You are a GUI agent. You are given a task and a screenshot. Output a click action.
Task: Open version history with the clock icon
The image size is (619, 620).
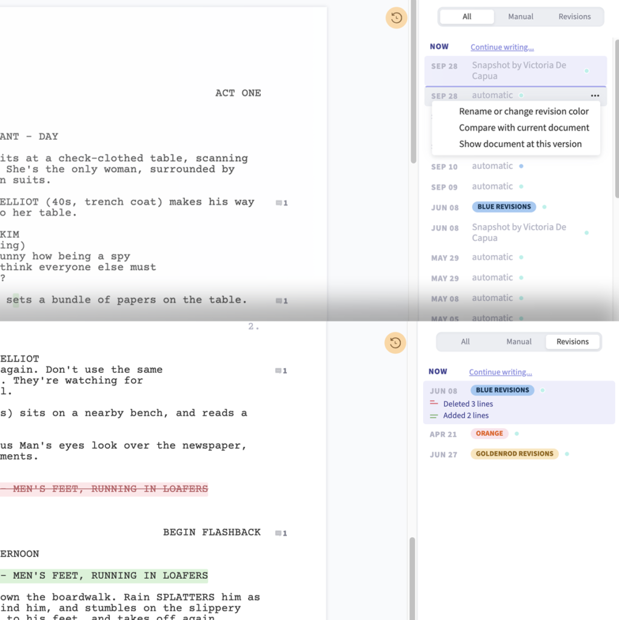click(x=396, y=18)
